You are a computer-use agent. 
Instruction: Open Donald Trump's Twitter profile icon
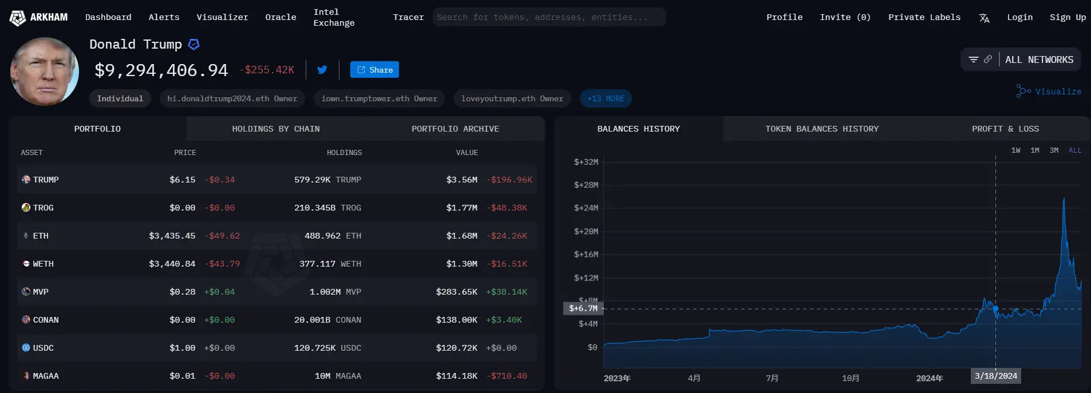(x=322, y=70)
